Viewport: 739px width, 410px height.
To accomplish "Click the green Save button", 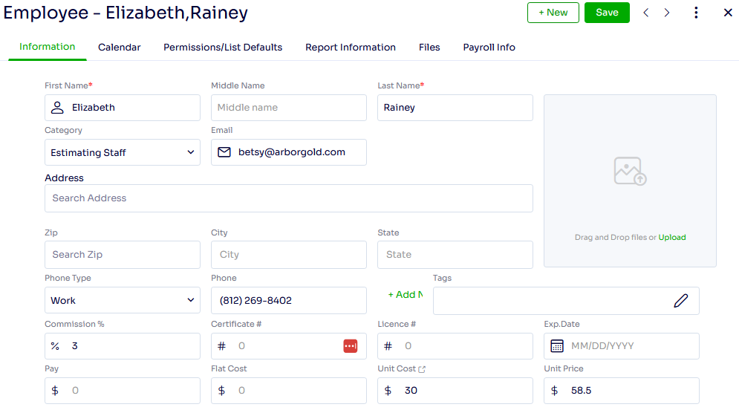I will click(x=607, y=13).
